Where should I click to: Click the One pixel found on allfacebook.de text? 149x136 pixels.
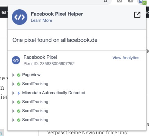55,40
